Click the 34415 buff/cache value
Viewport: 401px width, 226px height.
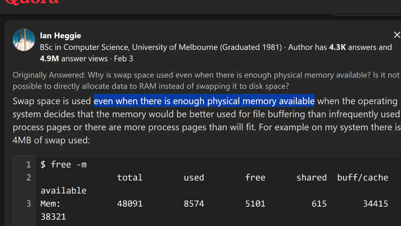tap(376, 204)
